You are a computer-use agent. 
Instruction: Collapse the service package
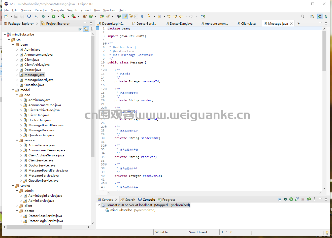(x=17, y=140)
